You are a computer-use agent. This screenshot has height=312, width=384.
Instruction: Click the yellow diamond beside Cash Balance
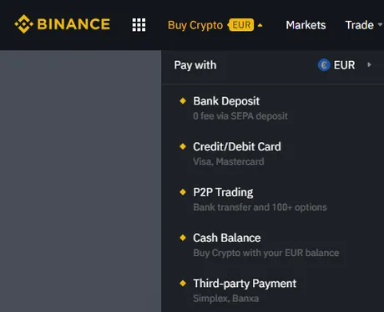pyautogui.click(x=183, y=238)
